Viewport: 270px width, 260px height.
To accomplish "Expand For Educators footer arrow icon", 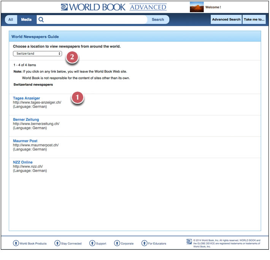I will (144, 243).
